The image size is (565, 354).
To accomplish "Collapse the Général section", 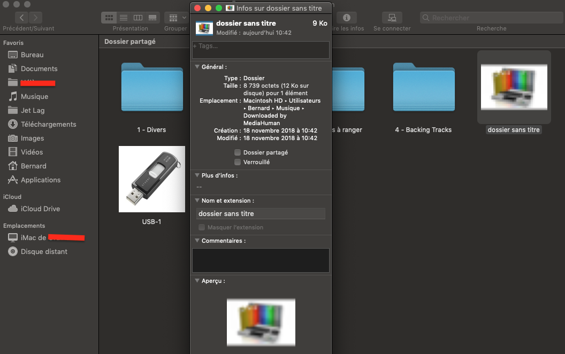I will (197, 67).
